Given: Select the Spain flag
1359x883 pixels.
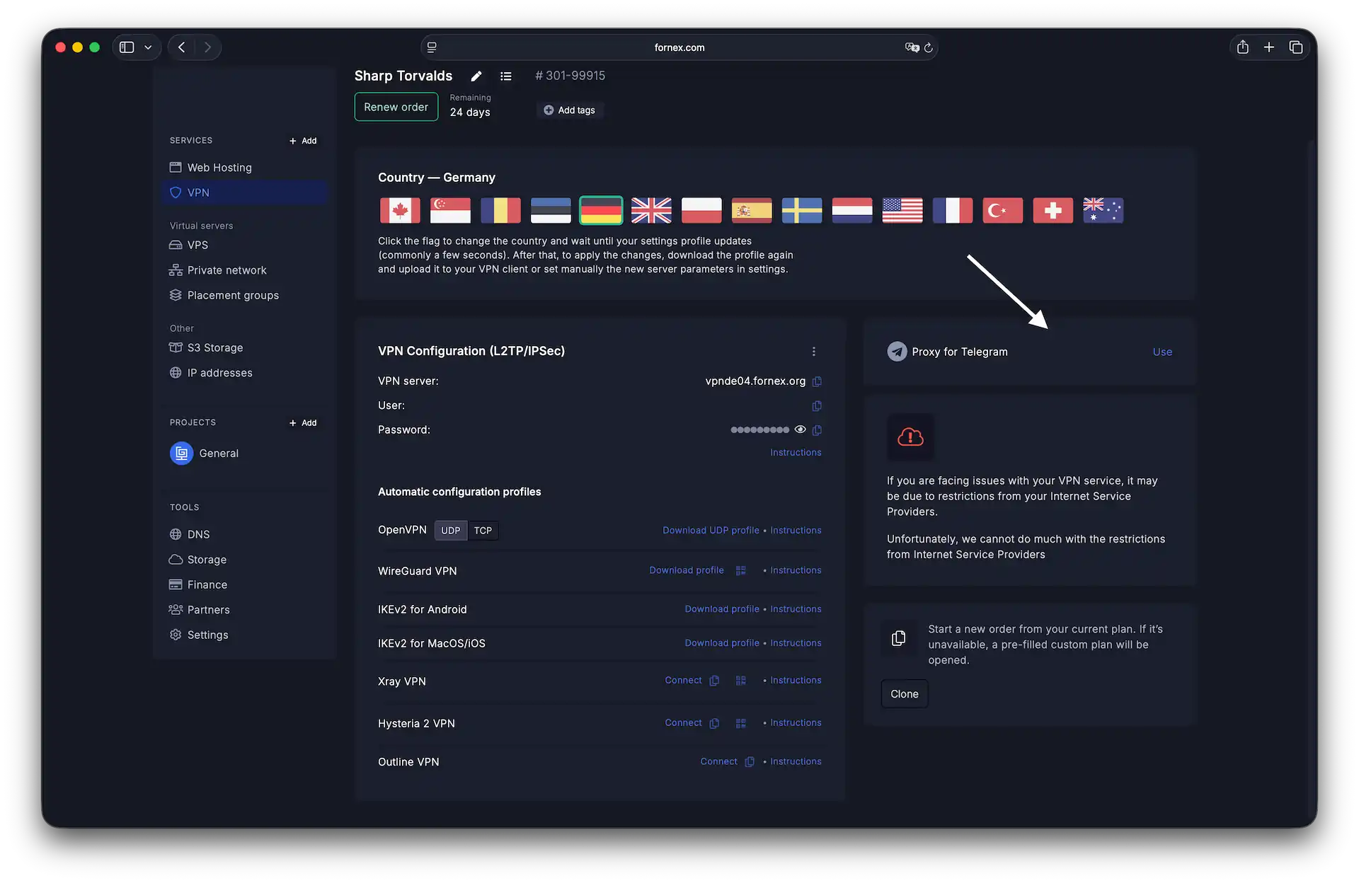Looking at the screenshot, I should point(752,210).
